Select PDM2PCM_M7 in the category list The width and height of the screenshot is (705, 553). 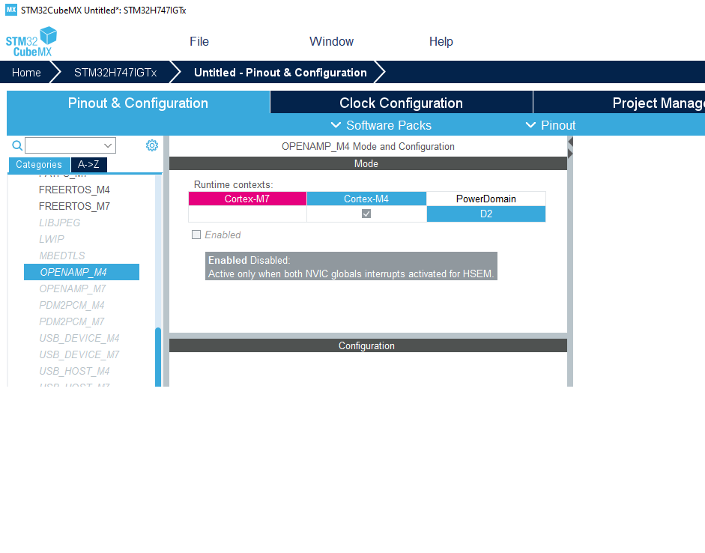72,321
